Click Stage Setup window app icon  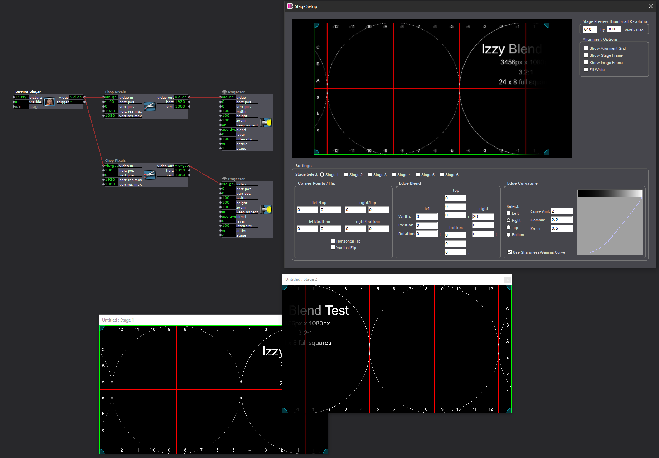click(290, 6)
